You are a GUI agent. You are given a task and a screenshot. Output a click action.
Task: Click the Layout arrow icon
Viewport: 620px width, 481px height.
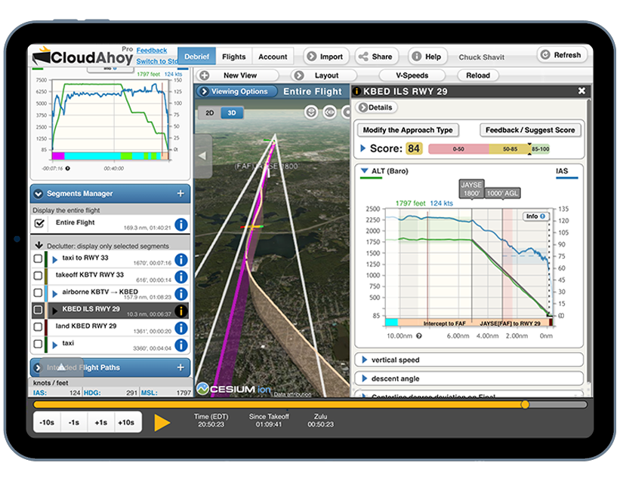point(299,75)
